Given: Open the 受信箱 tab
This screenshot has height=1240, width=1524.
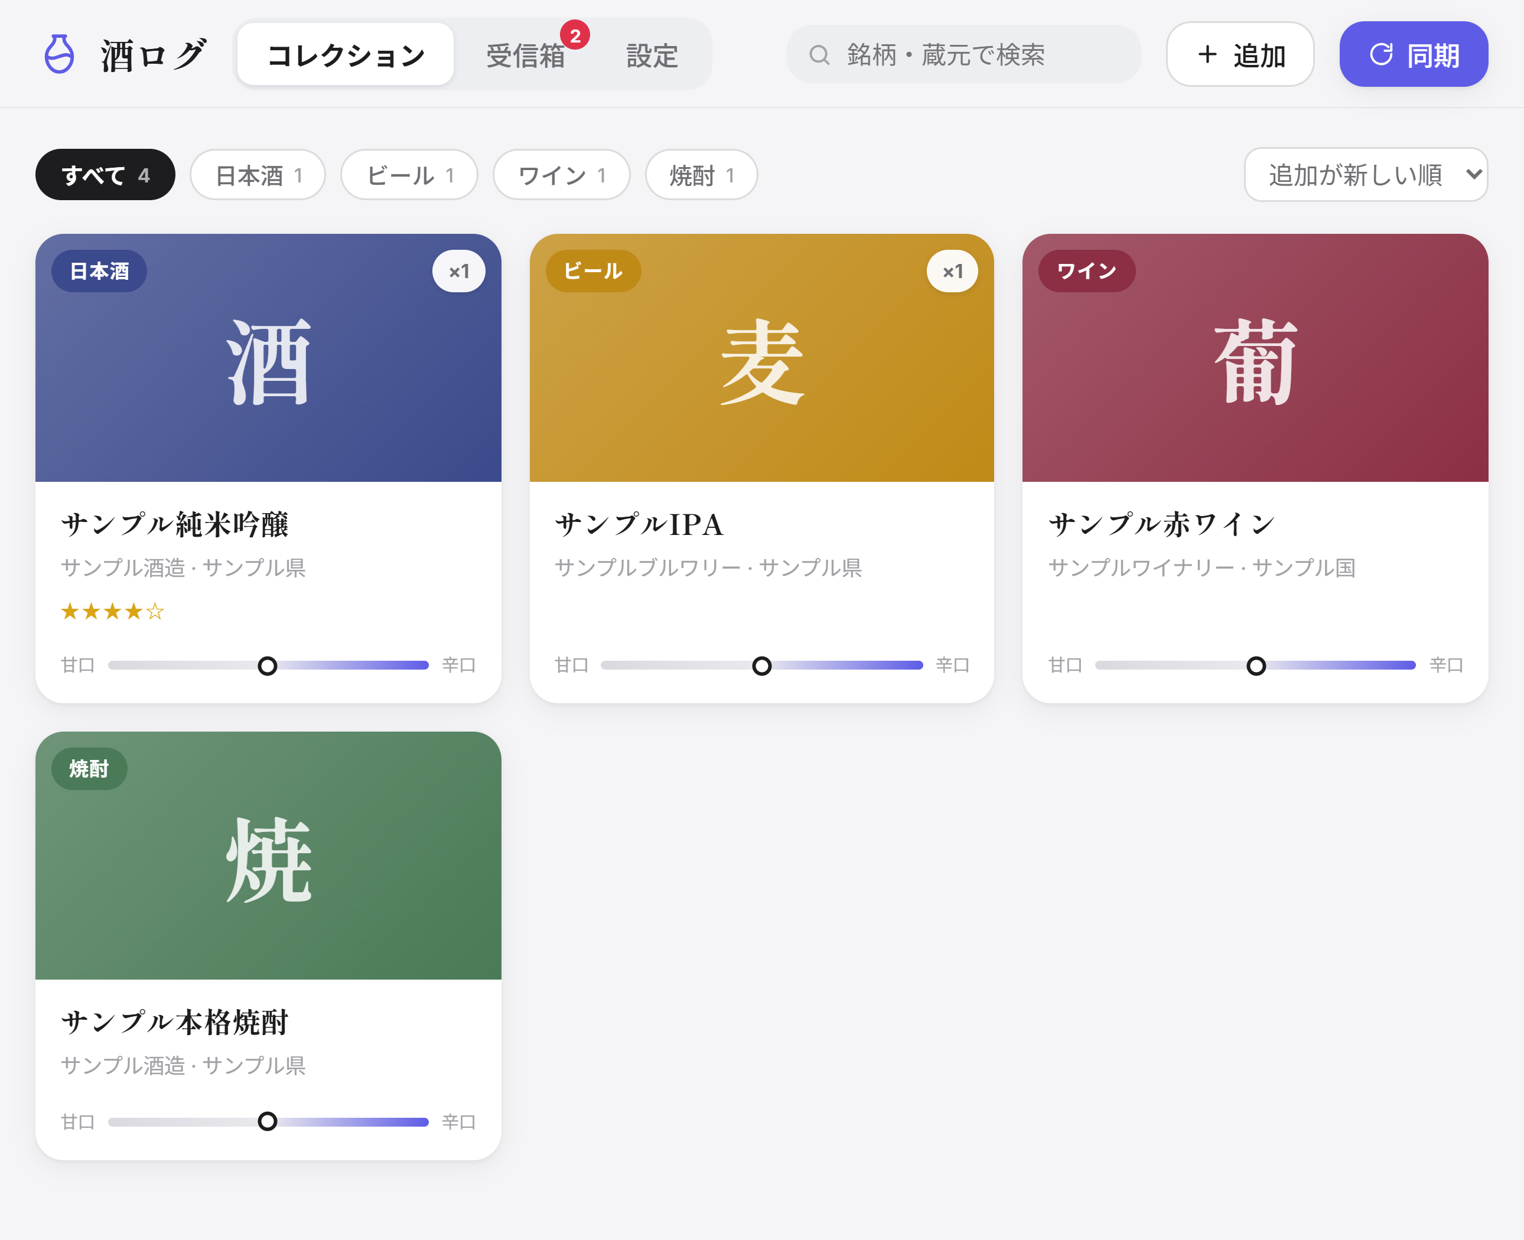Looking at the screenshot, I should [526, 55].
